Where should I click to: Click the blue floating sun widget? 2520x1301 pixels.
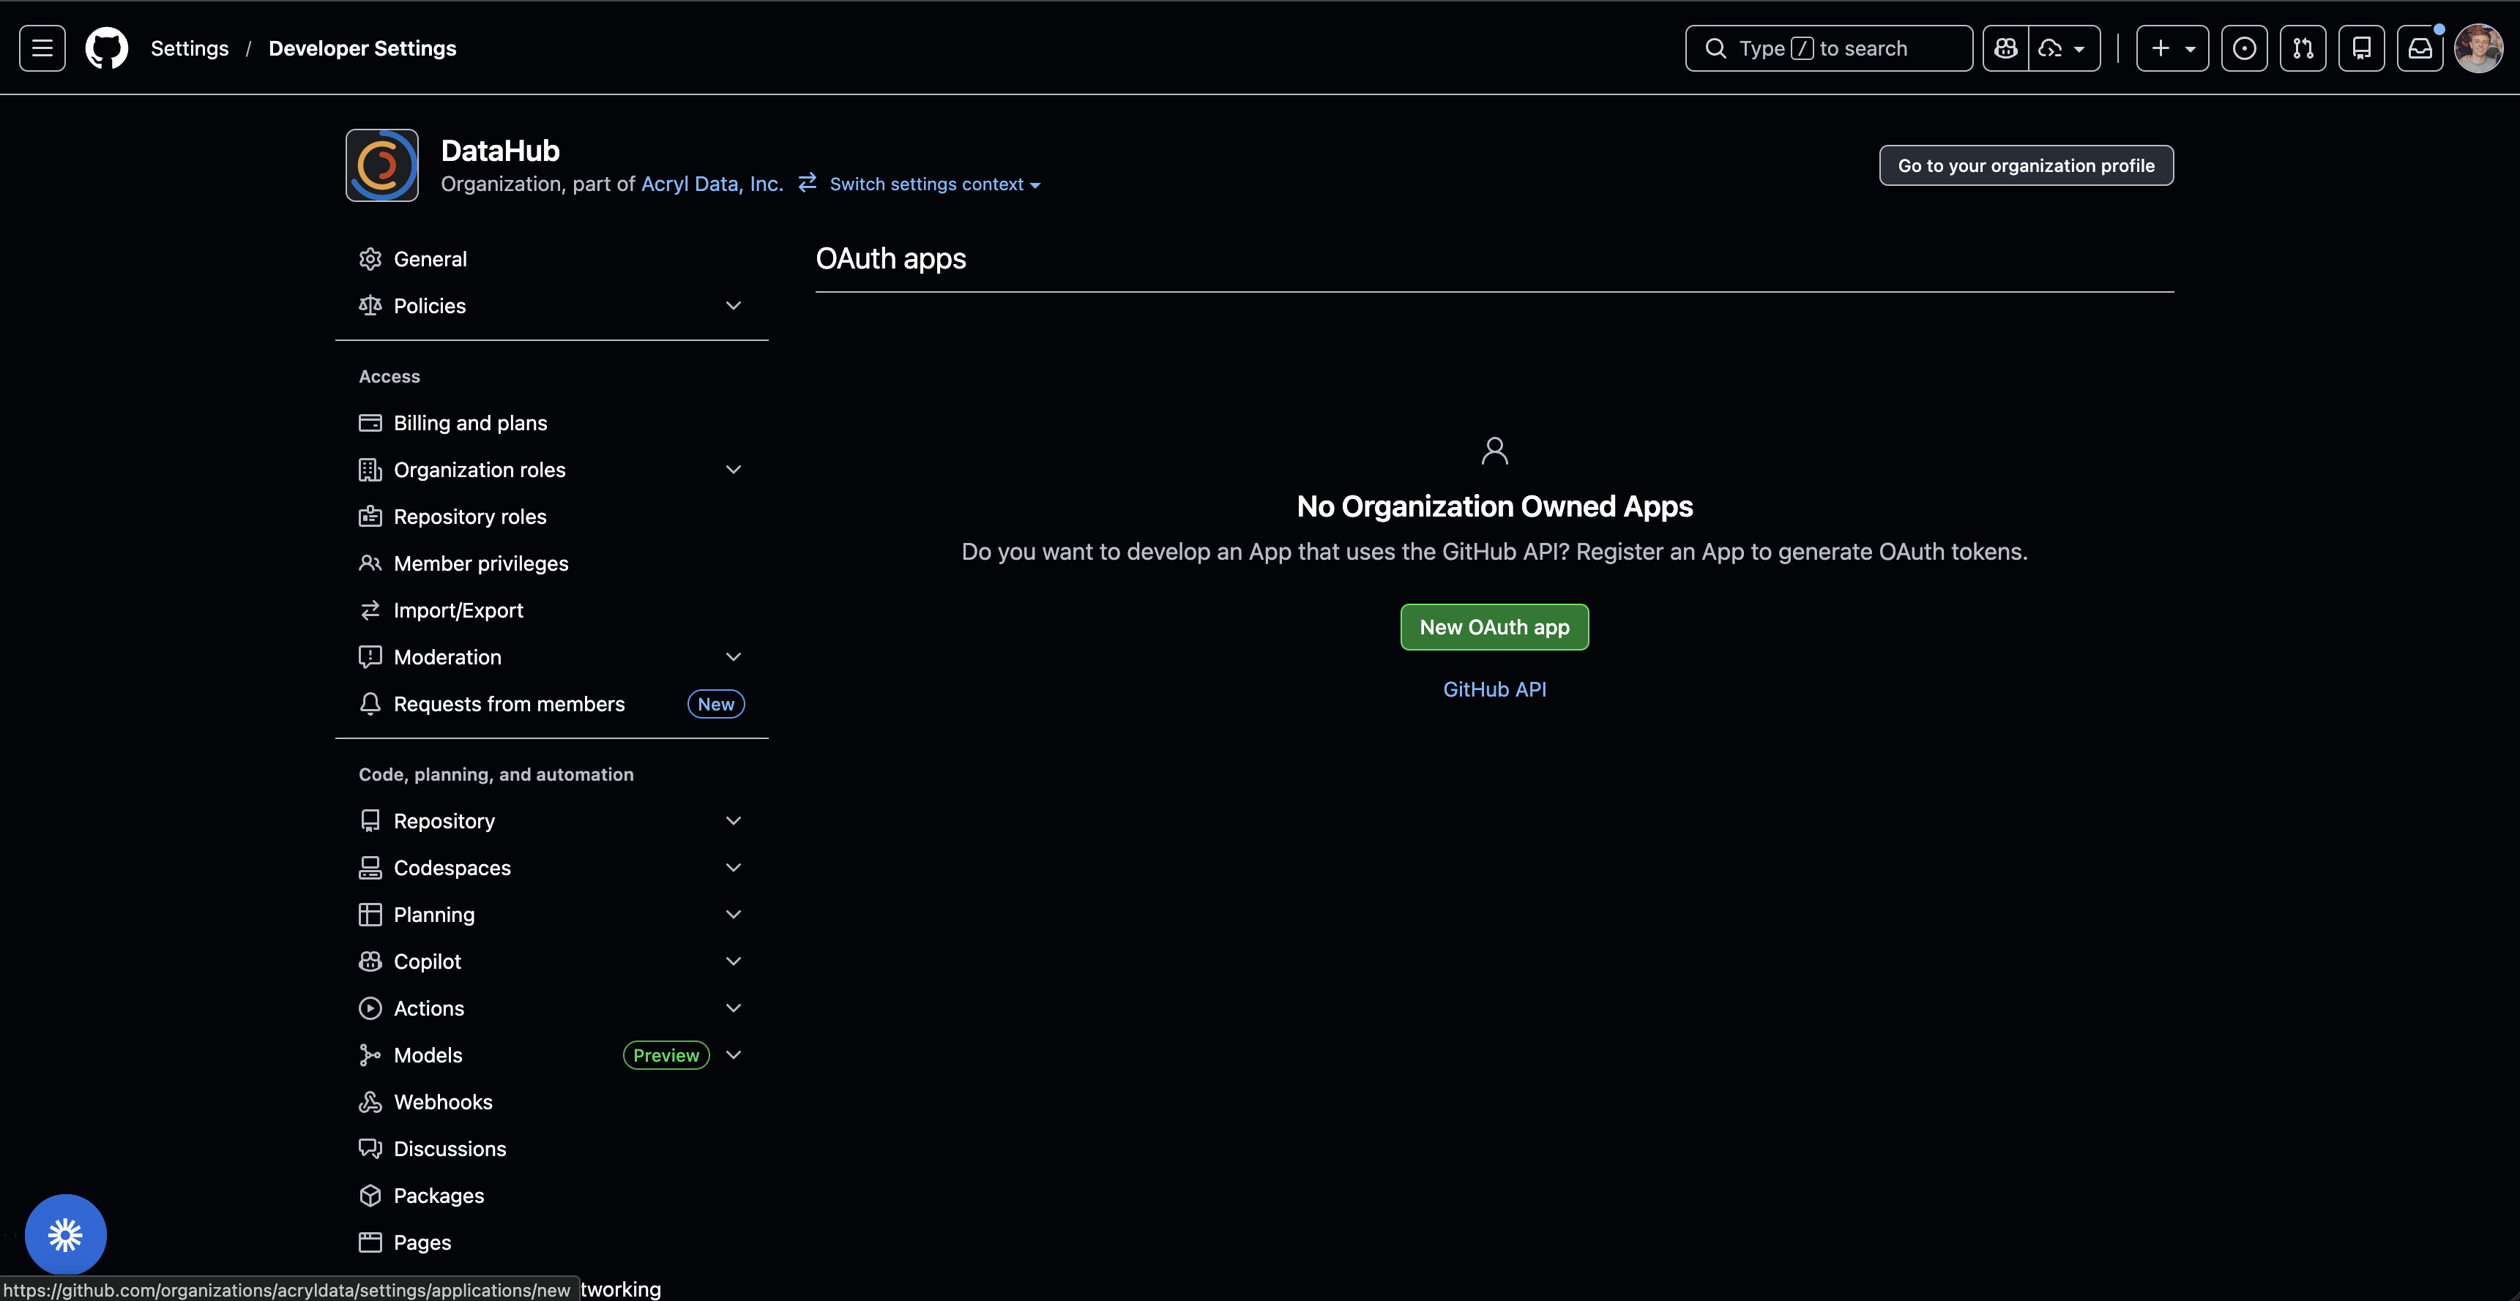pos(66,1234)
